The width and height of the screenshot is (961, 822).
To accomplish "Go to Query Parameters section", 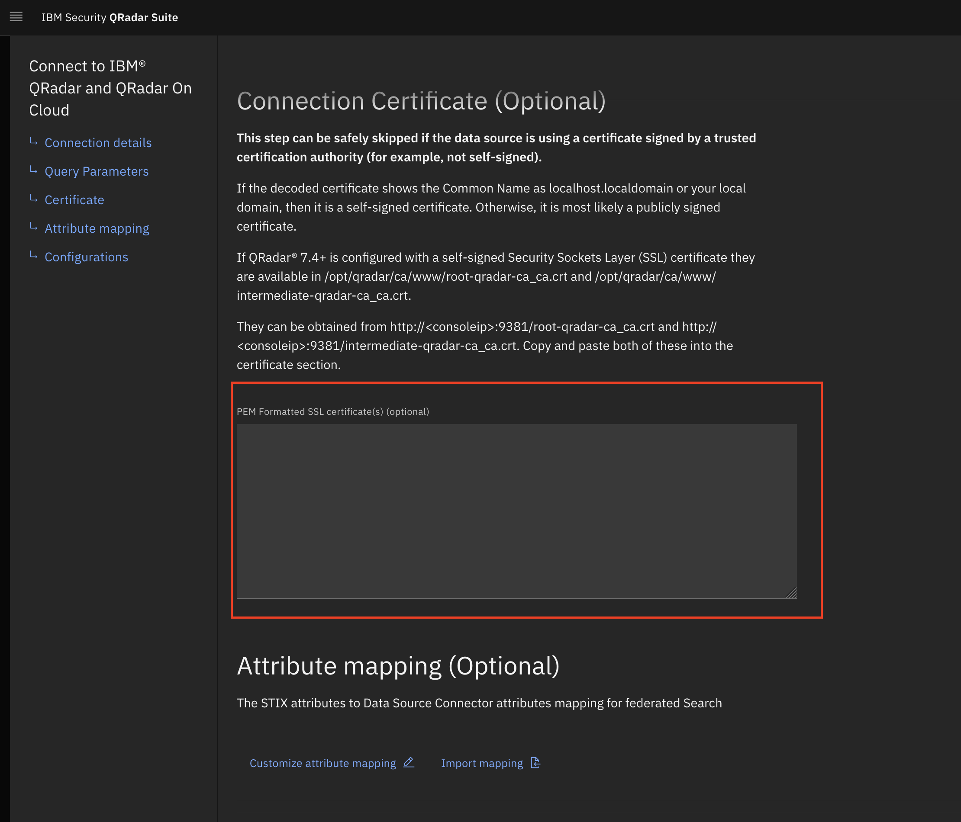I will click(x=97, y=172).
